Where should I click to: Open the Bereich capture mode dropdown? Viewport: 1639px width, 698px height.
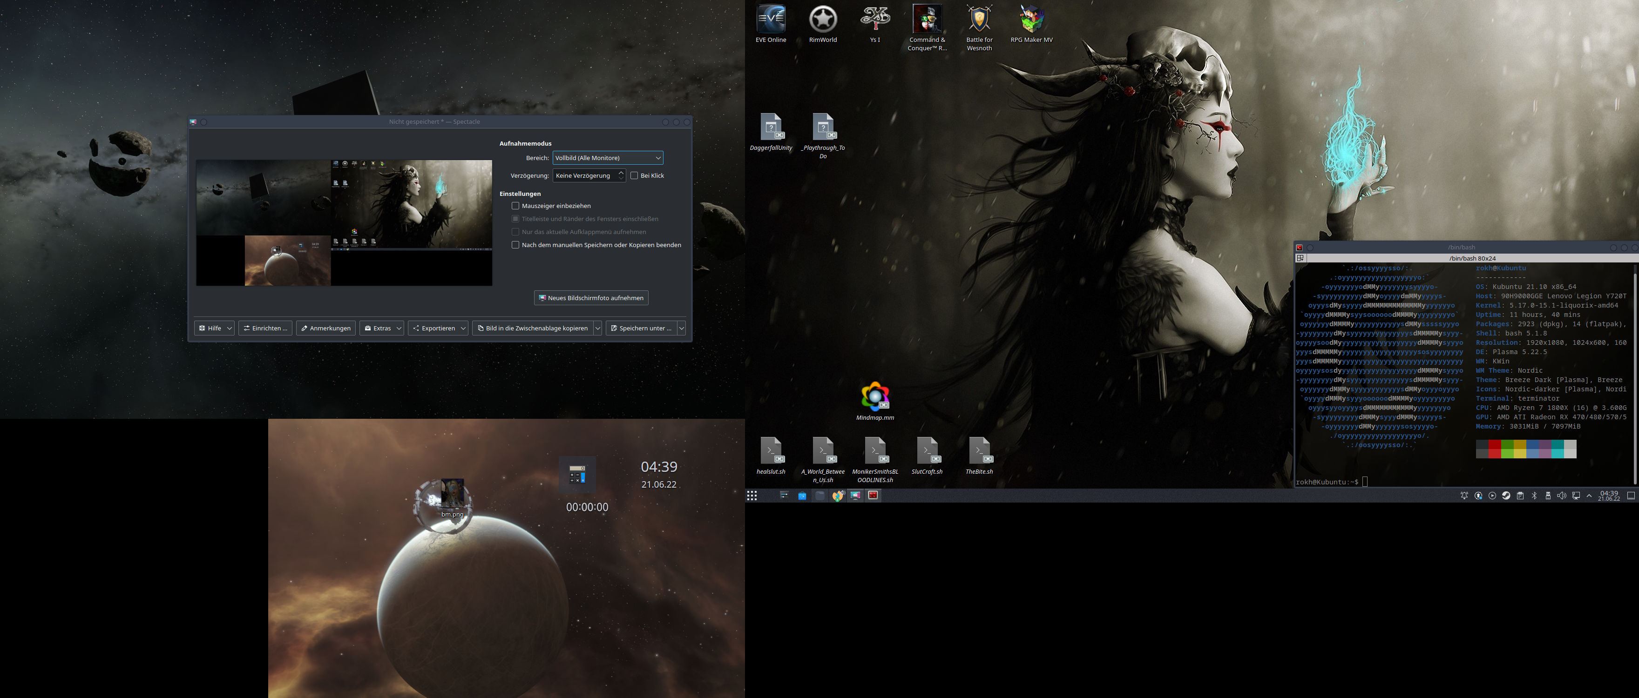[x=608, y=158]
